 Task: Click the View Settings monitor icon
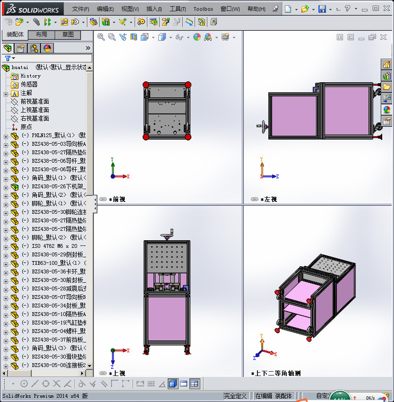pos(225,37)
